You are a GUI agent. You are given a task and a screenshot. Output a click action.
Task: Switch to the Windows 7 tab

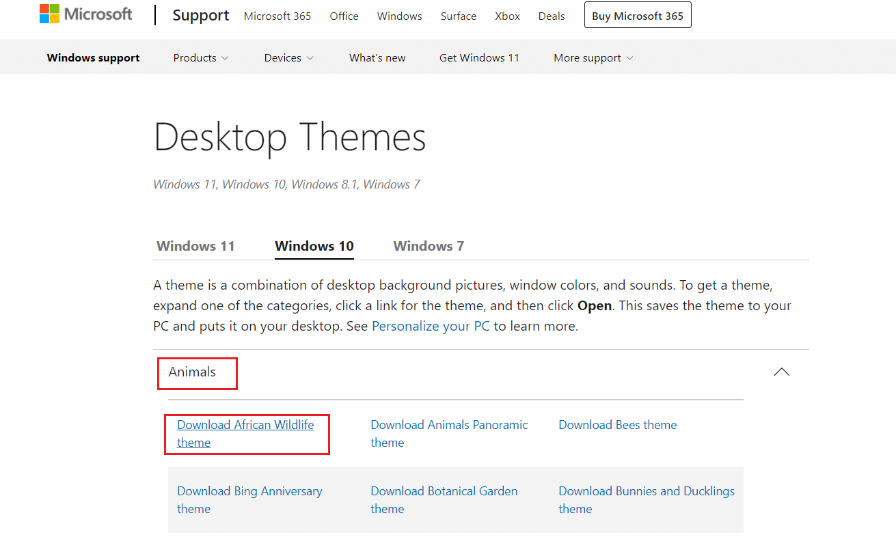coord(429,245)
